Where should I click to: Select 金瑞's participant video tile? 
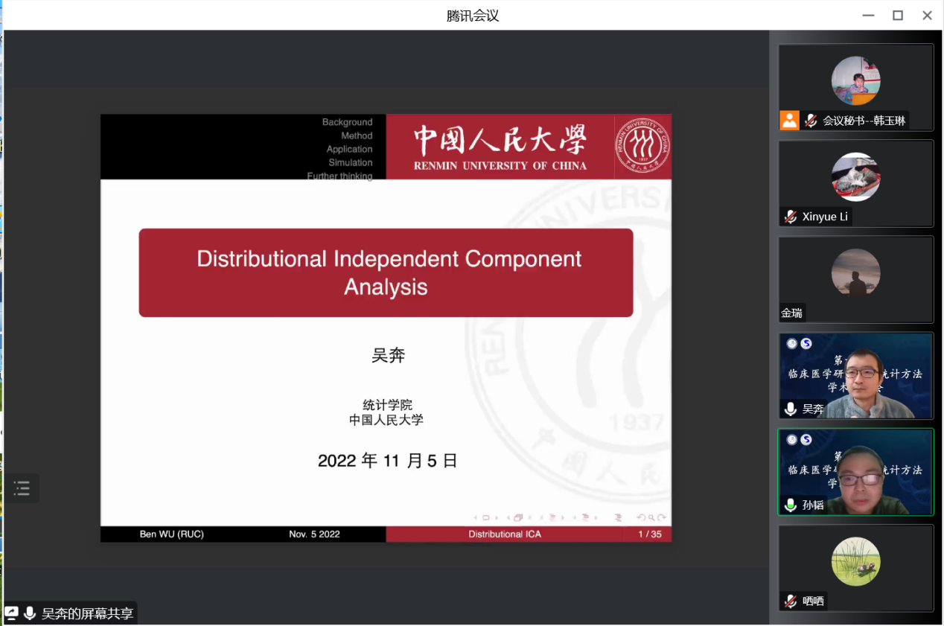tap(855, 279)
